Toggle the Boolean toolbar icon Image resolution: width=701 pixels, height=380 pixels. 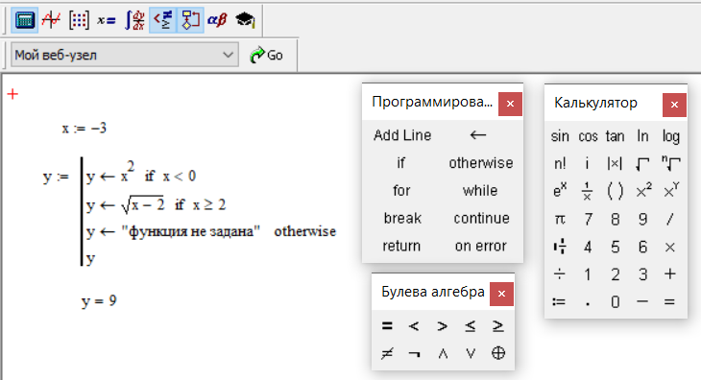[162, 19]
